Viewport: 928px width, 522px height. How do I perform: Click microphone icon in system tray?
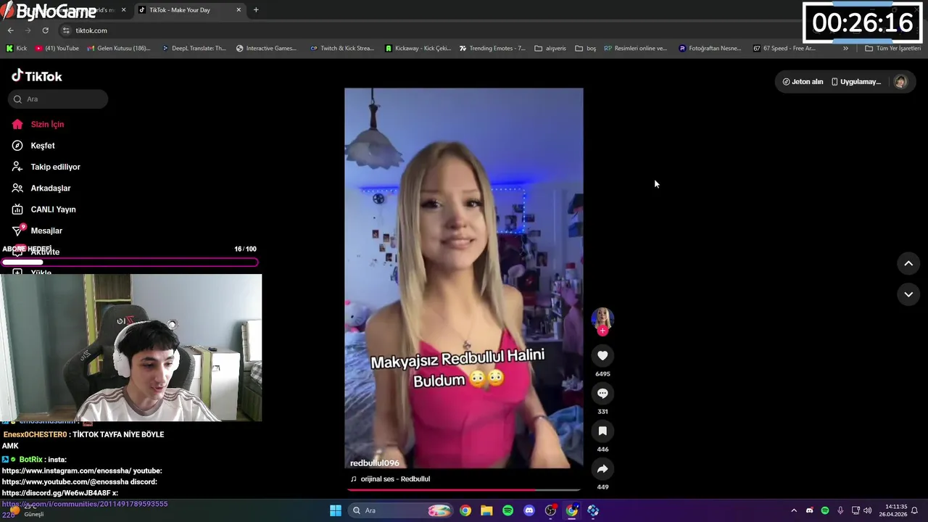click(x=840, y=510)
